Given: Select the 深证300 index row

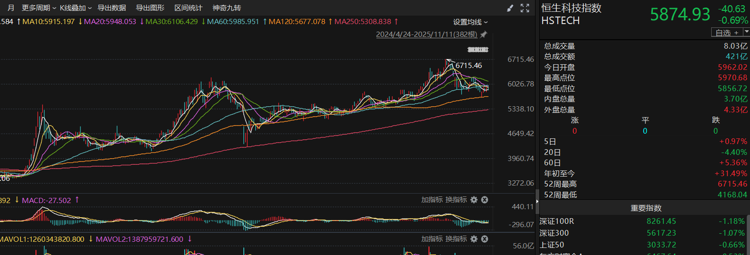Looking at the screenshot, I should pos(644,233).
